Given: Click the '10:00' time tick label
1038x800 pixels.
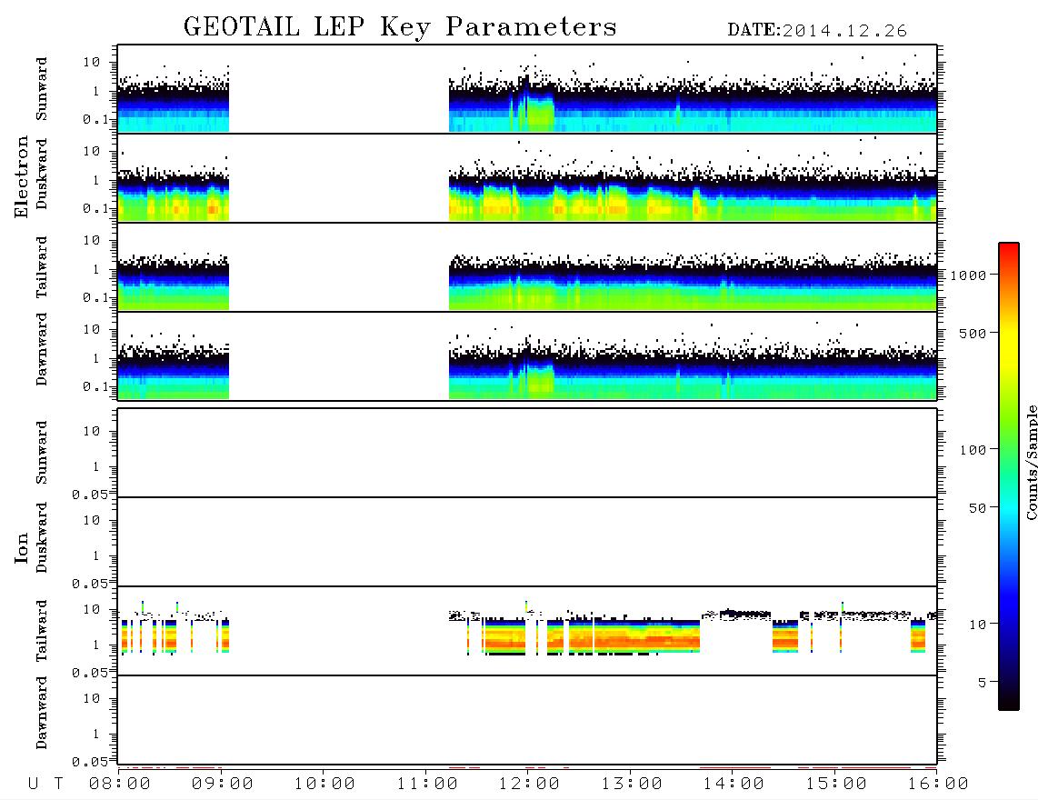Looking at the screenshot, I should tap(324, 785).
